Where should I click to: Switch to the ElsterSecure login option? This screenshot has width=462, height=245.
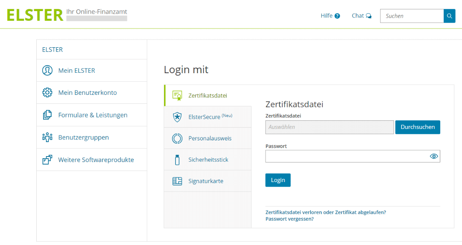pos(208,117)
